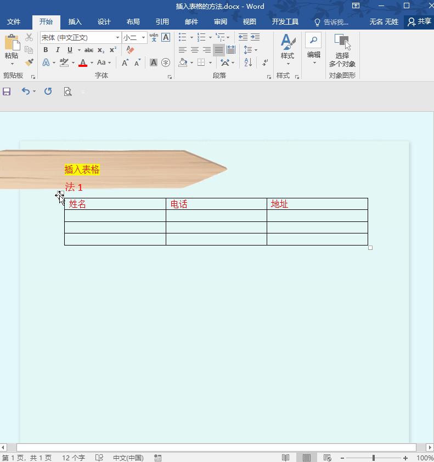This screenshot has height=462, width=434.
Task: Toggle subscript formatting
Action: point(101,50)
